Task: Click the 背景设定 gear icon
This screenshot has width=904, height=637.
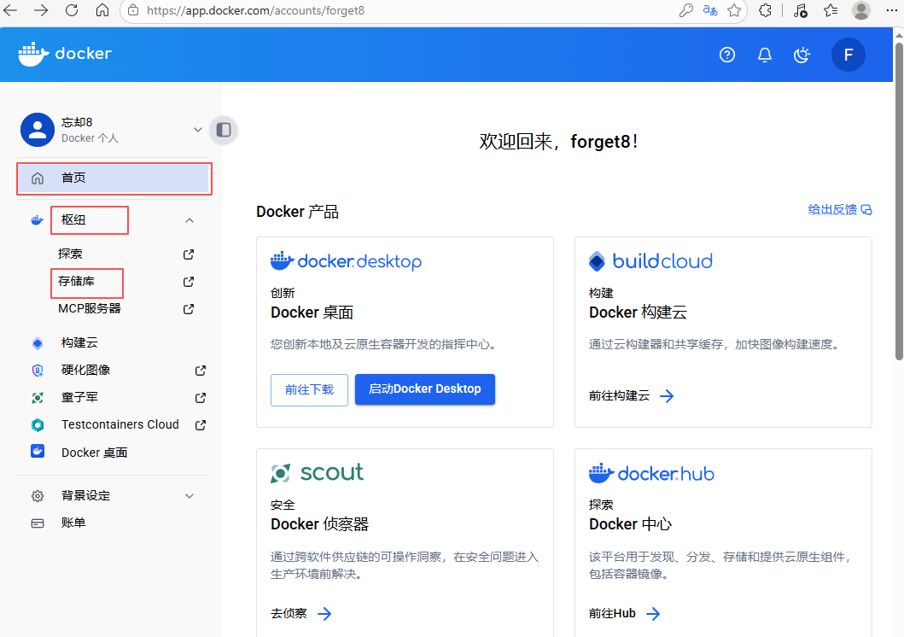Action: [x=38, y=496]
